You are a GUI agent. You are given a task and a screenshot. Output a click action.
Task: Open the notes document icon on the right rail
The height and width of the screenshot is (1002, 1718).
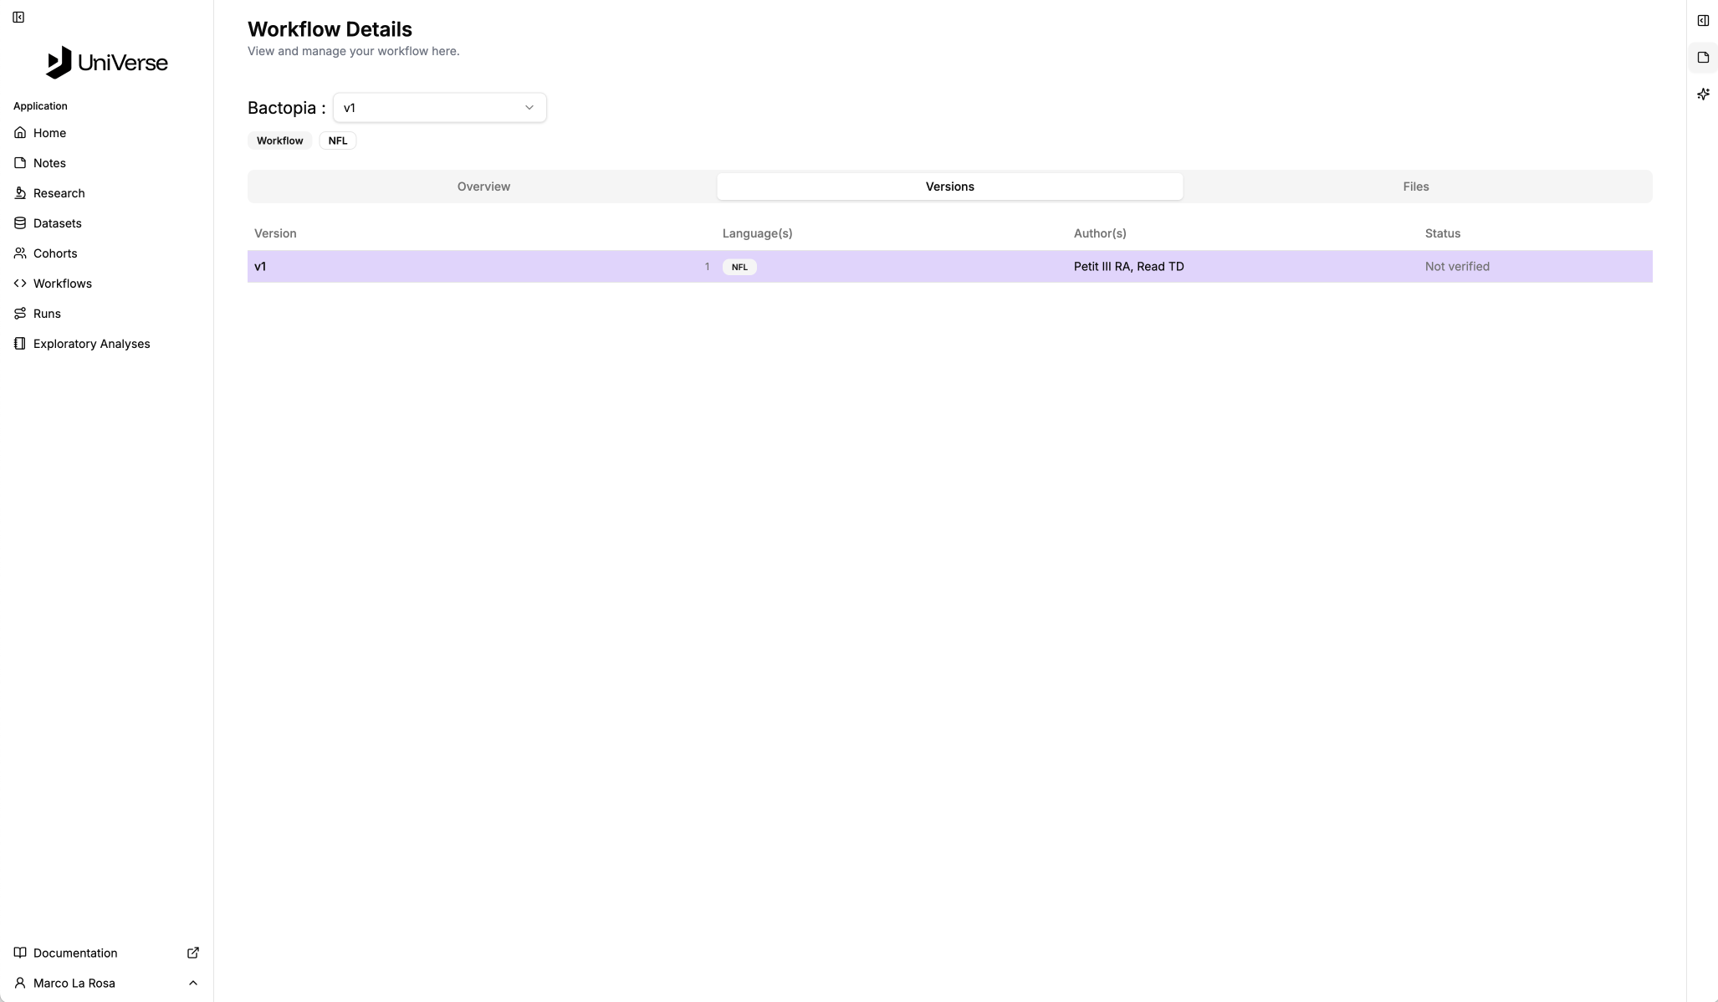click(1703, 58)
